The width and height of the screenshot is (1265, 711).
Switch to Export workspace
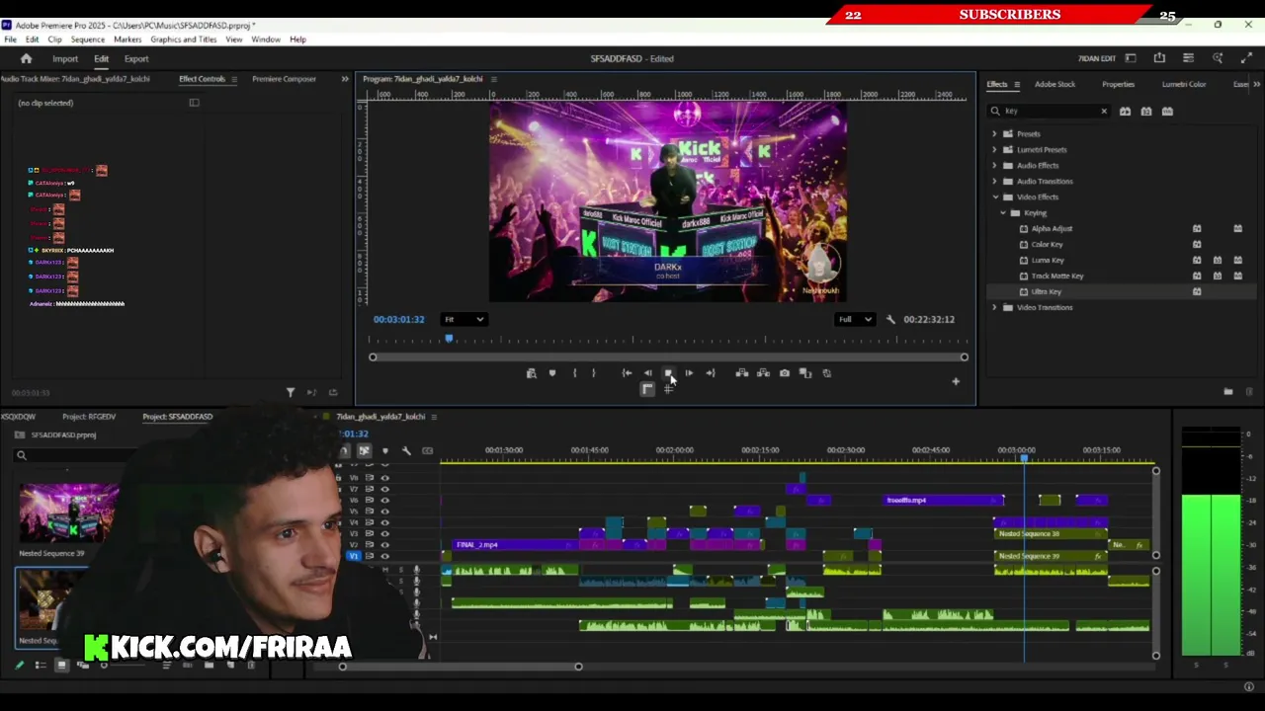coord(136,59)
